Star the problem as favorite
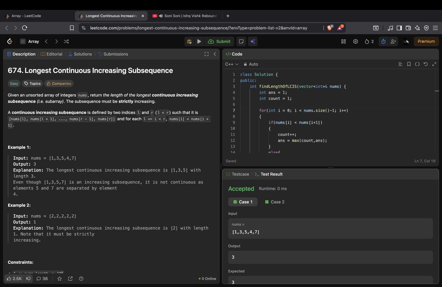 (x=59, y=279)
